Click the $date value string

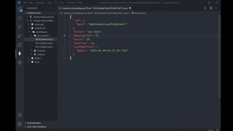tap(109, 51)
